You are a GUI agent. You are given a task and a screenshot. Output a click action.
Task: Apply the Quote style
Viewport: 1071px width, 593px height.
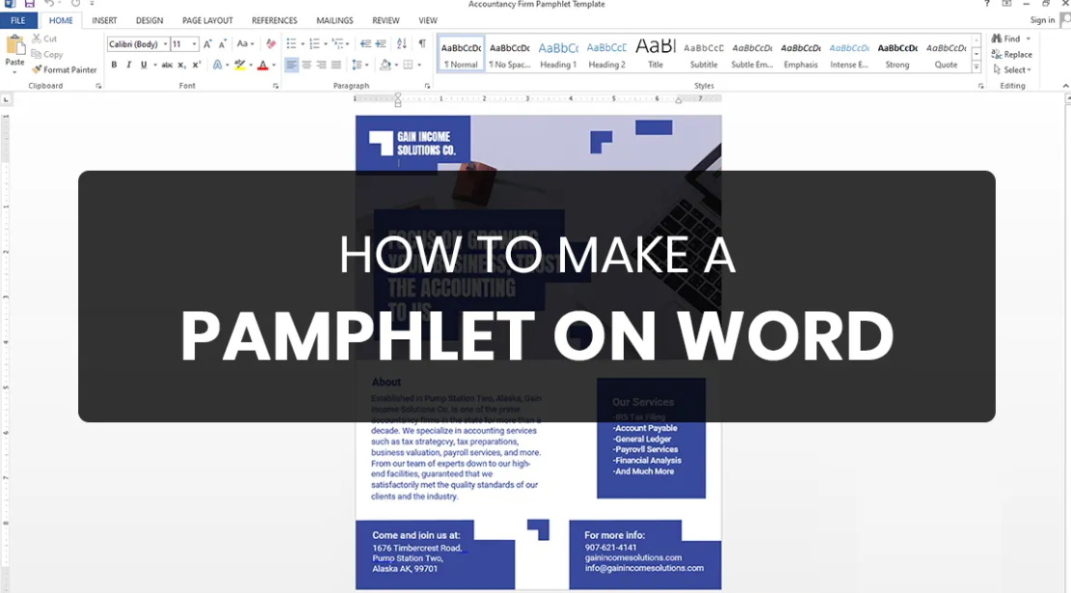946,53
